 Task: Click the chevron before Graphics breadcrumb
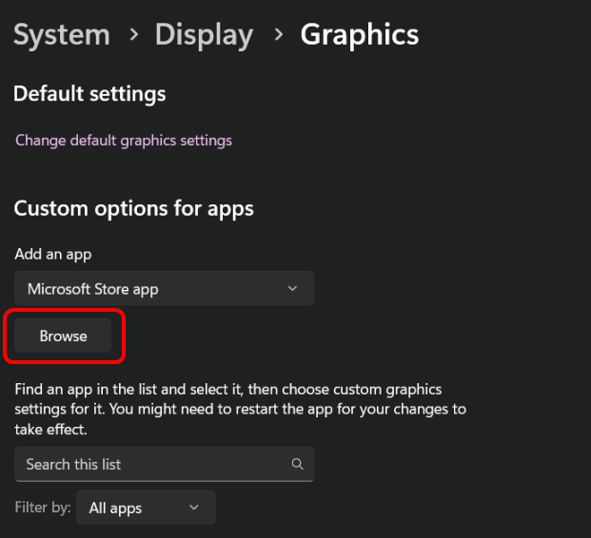click(x=277, y=35)
